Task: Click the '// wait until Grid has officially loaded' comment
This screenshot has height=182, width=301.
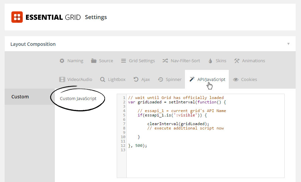Action: click(176, 98)
